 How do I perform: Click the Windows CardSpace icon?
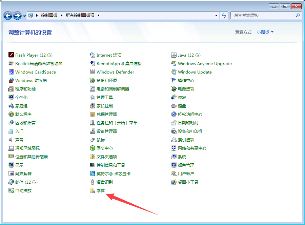click(x=11, y=72)
